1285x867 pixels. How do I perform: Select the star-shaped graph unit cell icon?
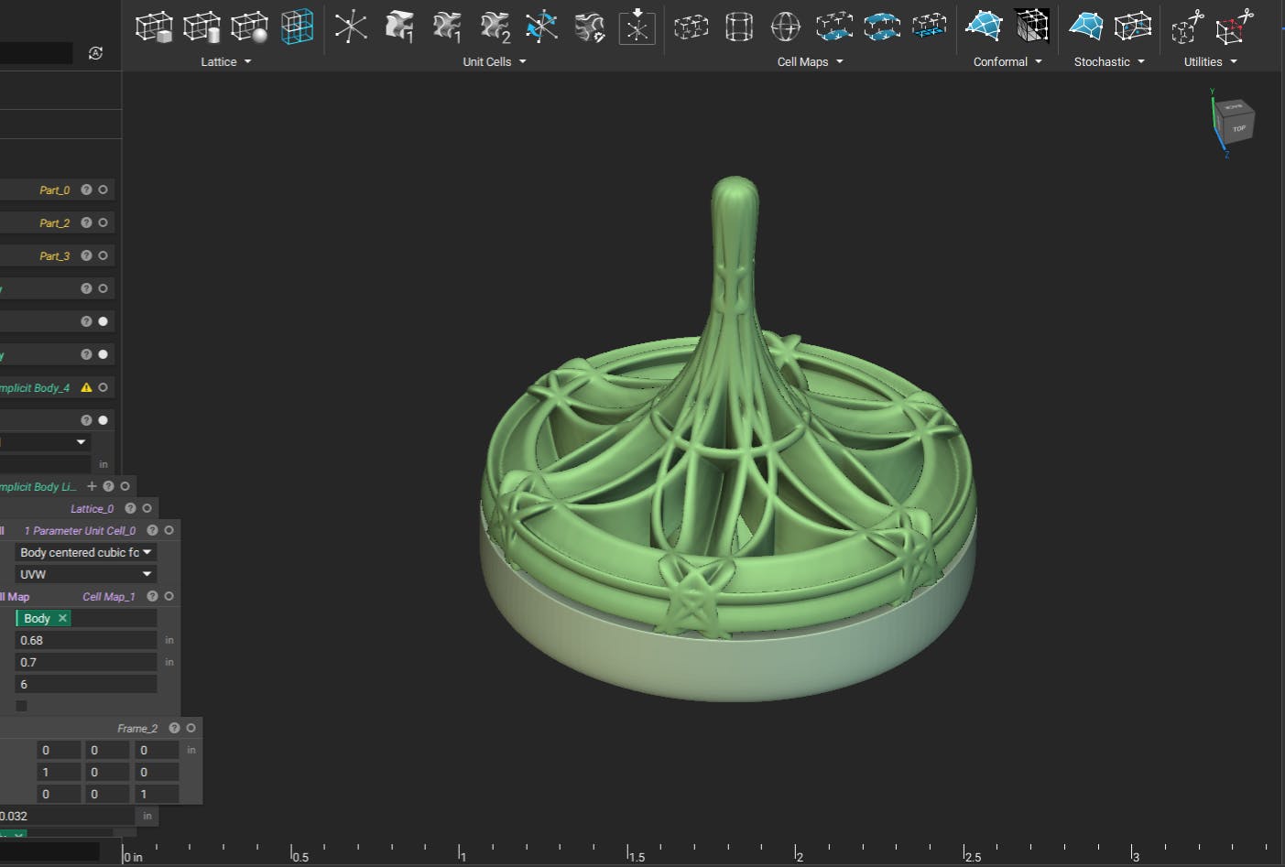click(x=351, y=27)
